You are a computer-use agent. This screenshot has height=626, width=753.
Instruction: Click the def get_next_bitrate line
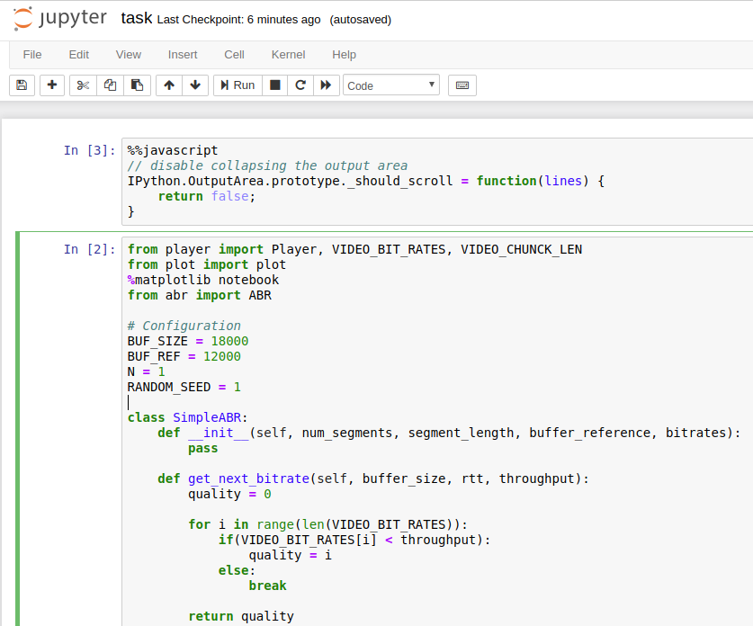[373, 479]
